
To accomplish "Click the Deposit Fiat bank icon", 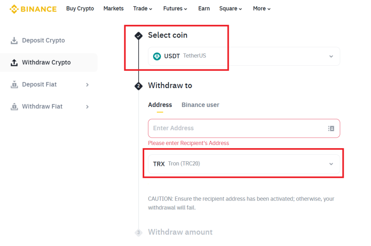I will point(14,84).
